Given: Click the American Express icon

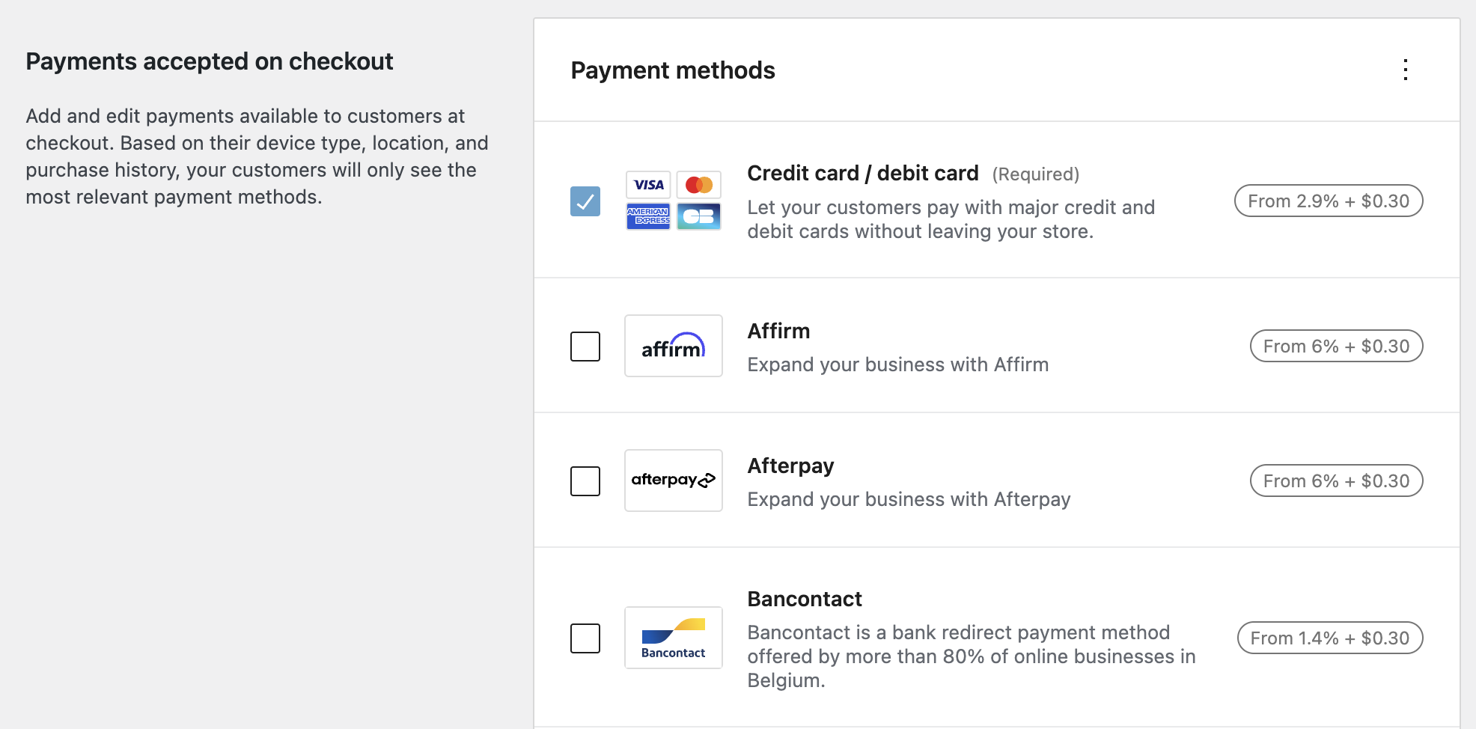Looking at the screenshot, I should 648,216.
